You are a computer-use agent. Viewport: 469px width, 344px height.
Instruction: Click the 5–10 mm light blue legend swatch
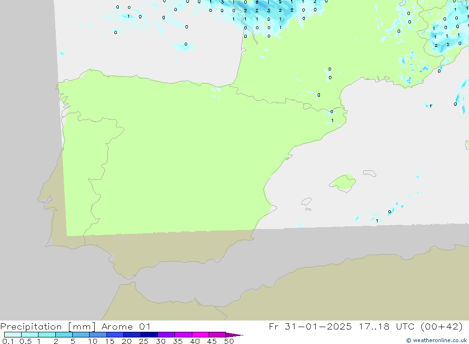(81, 335)
